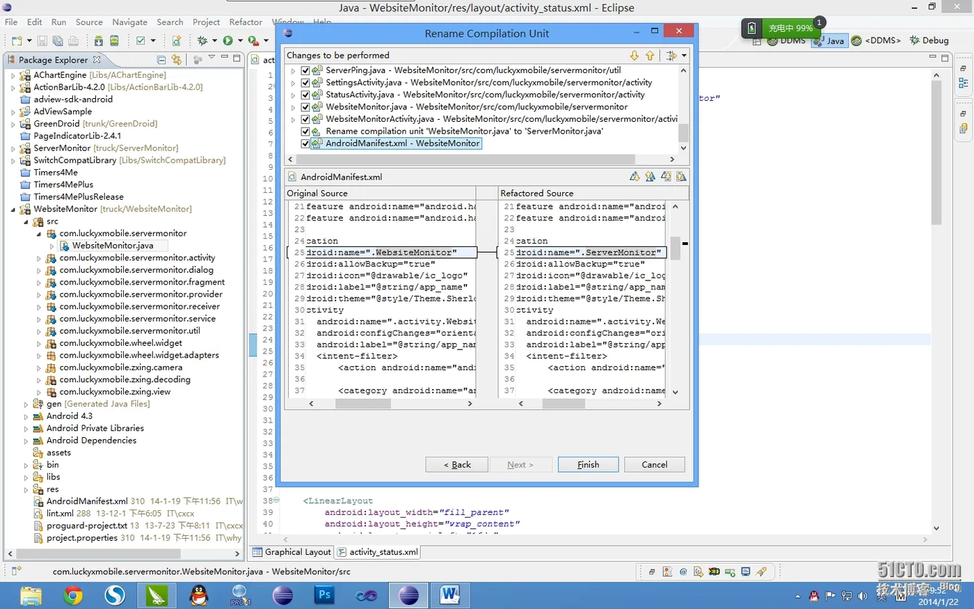The height and width of the screenshot is (609, 974).
Task: Click the Cancel button
Action: pyautogui.click(x=655, y=465)
